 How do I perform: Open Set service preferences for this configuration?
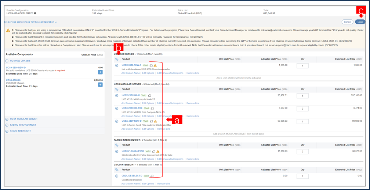30,22
